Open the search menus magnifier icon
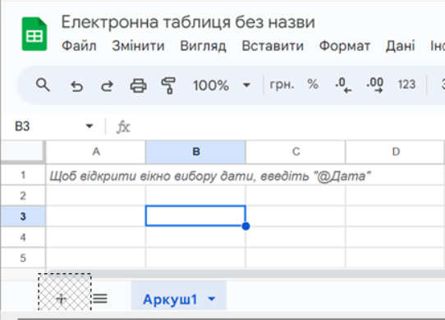This screenshot has height=320, width=445. (43, 85)
